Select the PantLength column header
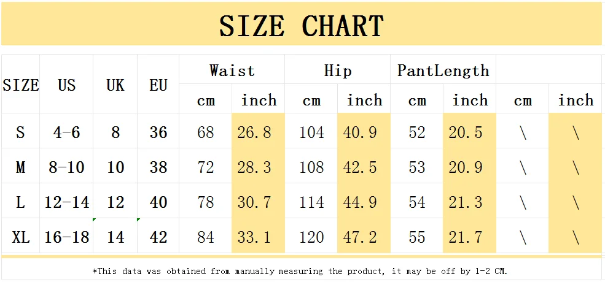 point(443,70)
